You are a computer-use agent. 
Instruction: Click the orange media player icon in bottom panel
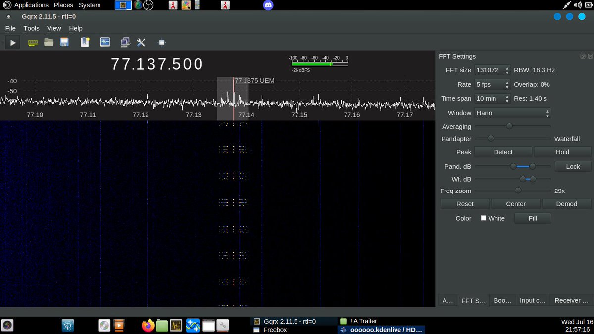click(118, 325)
